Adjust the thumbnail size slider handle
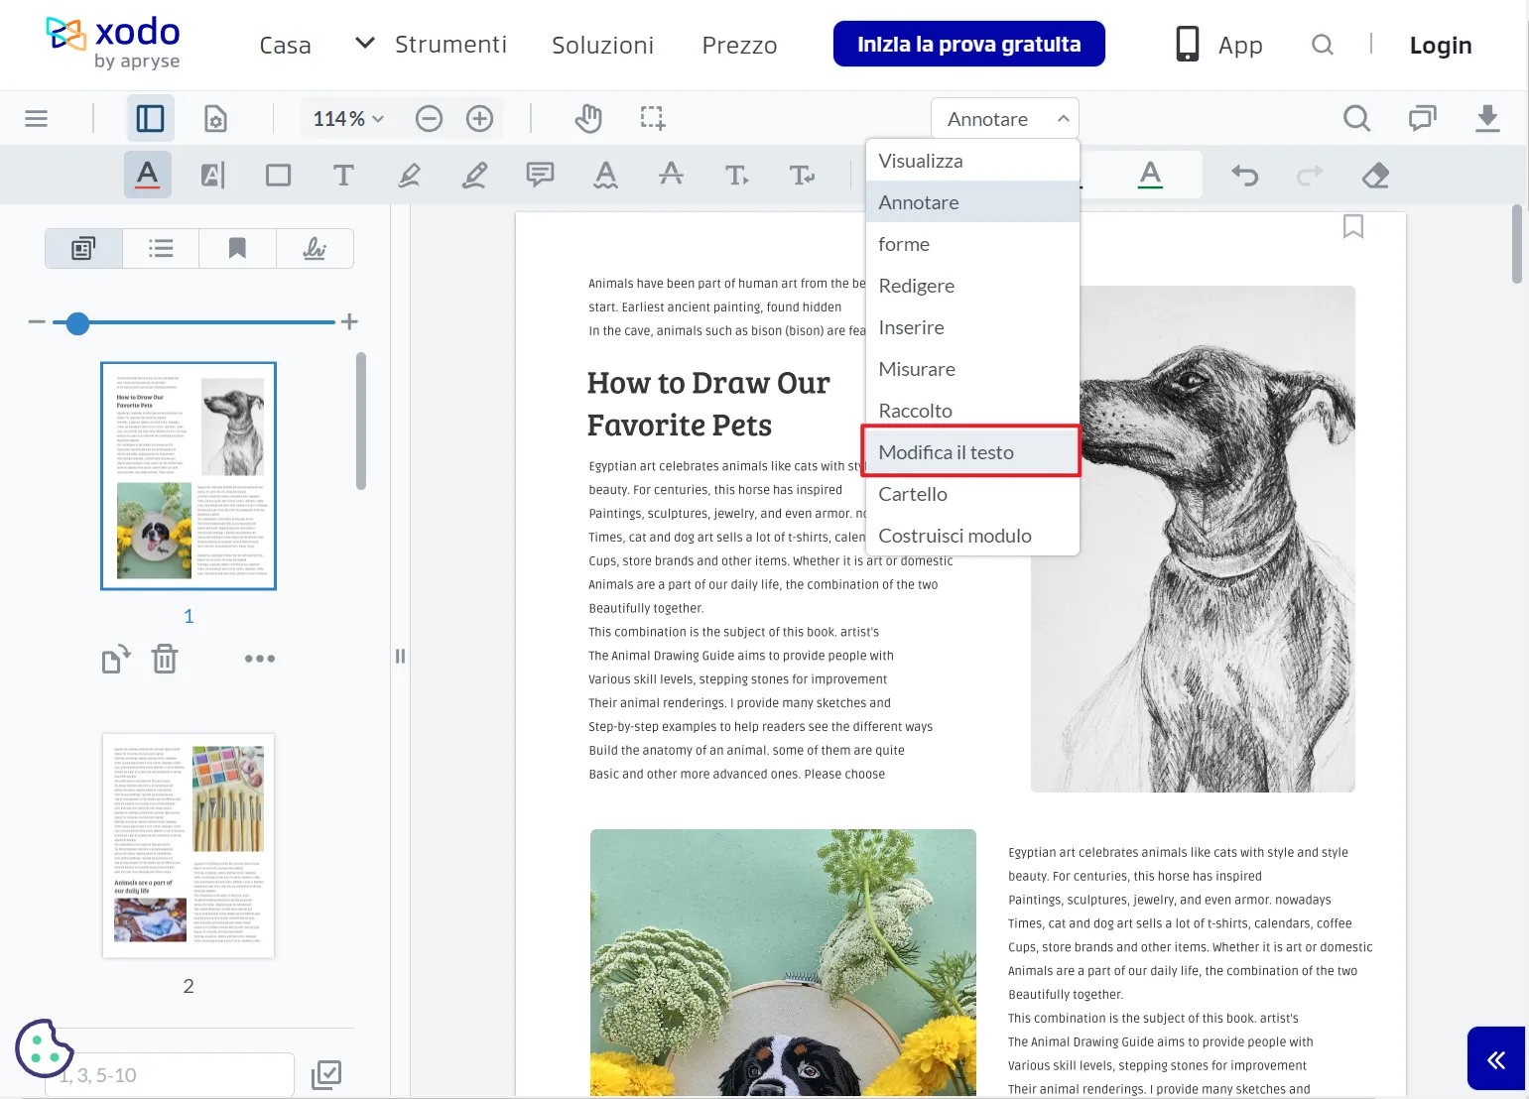 coord(77,322)
